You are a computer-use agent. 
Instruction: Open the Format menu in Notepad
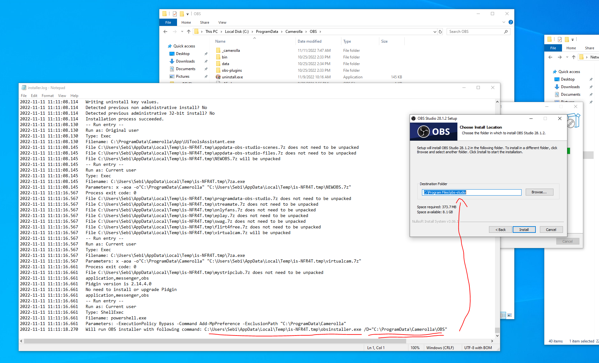48,95
